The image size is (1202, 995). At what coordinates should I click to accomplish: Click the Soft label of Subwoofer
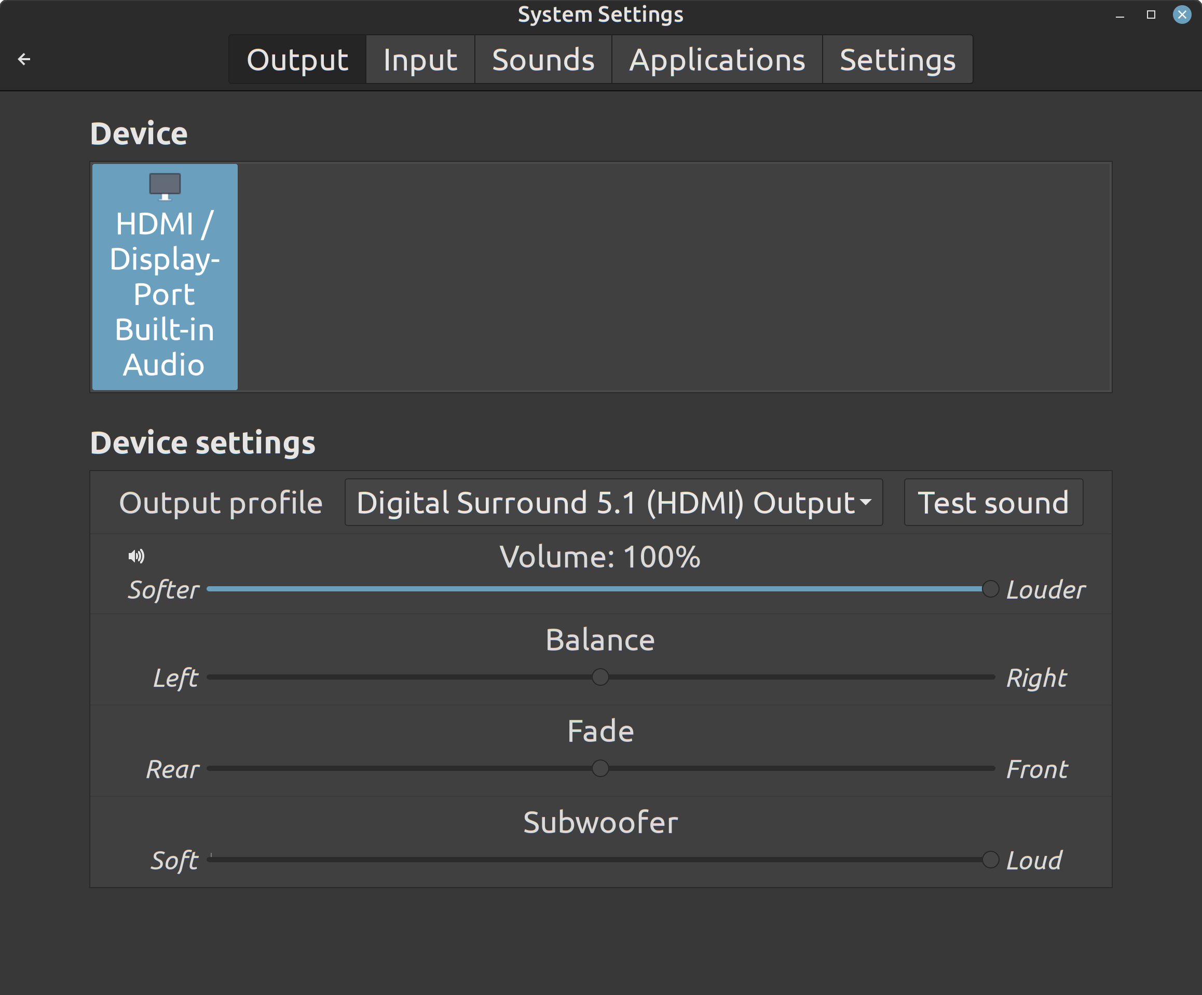(x=174, y=861)
